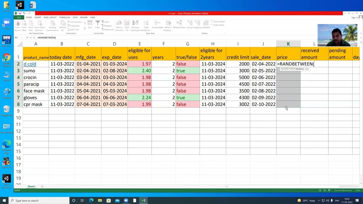Expand the Name Box dropdown arrow
363x204 pixels.
(22, 38)
